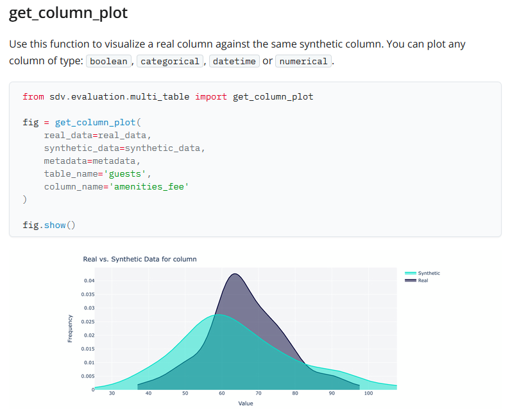Click the Value x-axis label
The image size is (510, 415).
click(245, 403)
